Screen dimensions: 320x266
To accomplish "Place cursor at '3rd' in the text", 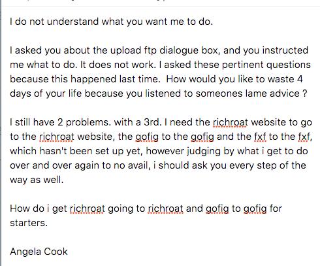I will tap(152, 122).
